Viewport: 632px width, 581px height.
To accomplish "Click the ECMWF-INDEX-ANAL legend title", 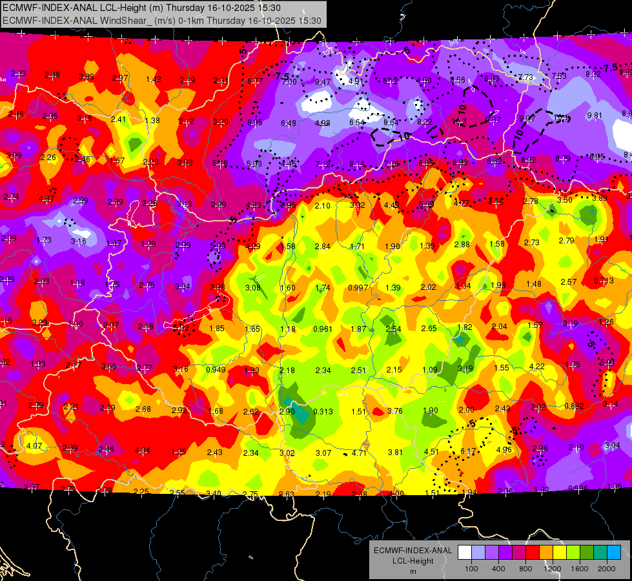I will [x=413, y=551].
